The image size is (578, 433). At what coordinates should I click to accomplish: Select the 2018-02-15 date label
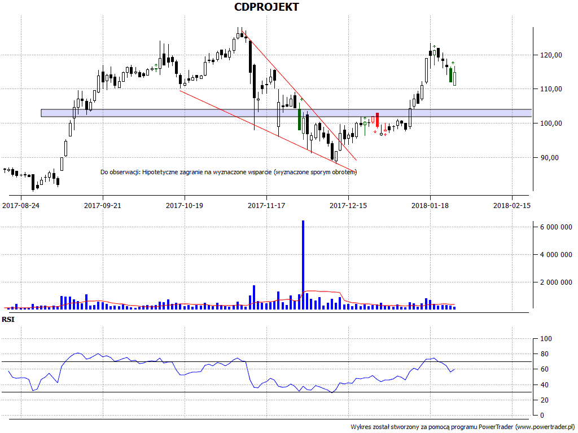[511, 205]
